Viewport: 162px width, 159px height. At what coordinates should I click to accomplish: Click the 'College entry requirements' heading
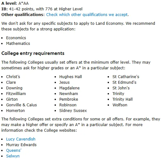(33, 53)
